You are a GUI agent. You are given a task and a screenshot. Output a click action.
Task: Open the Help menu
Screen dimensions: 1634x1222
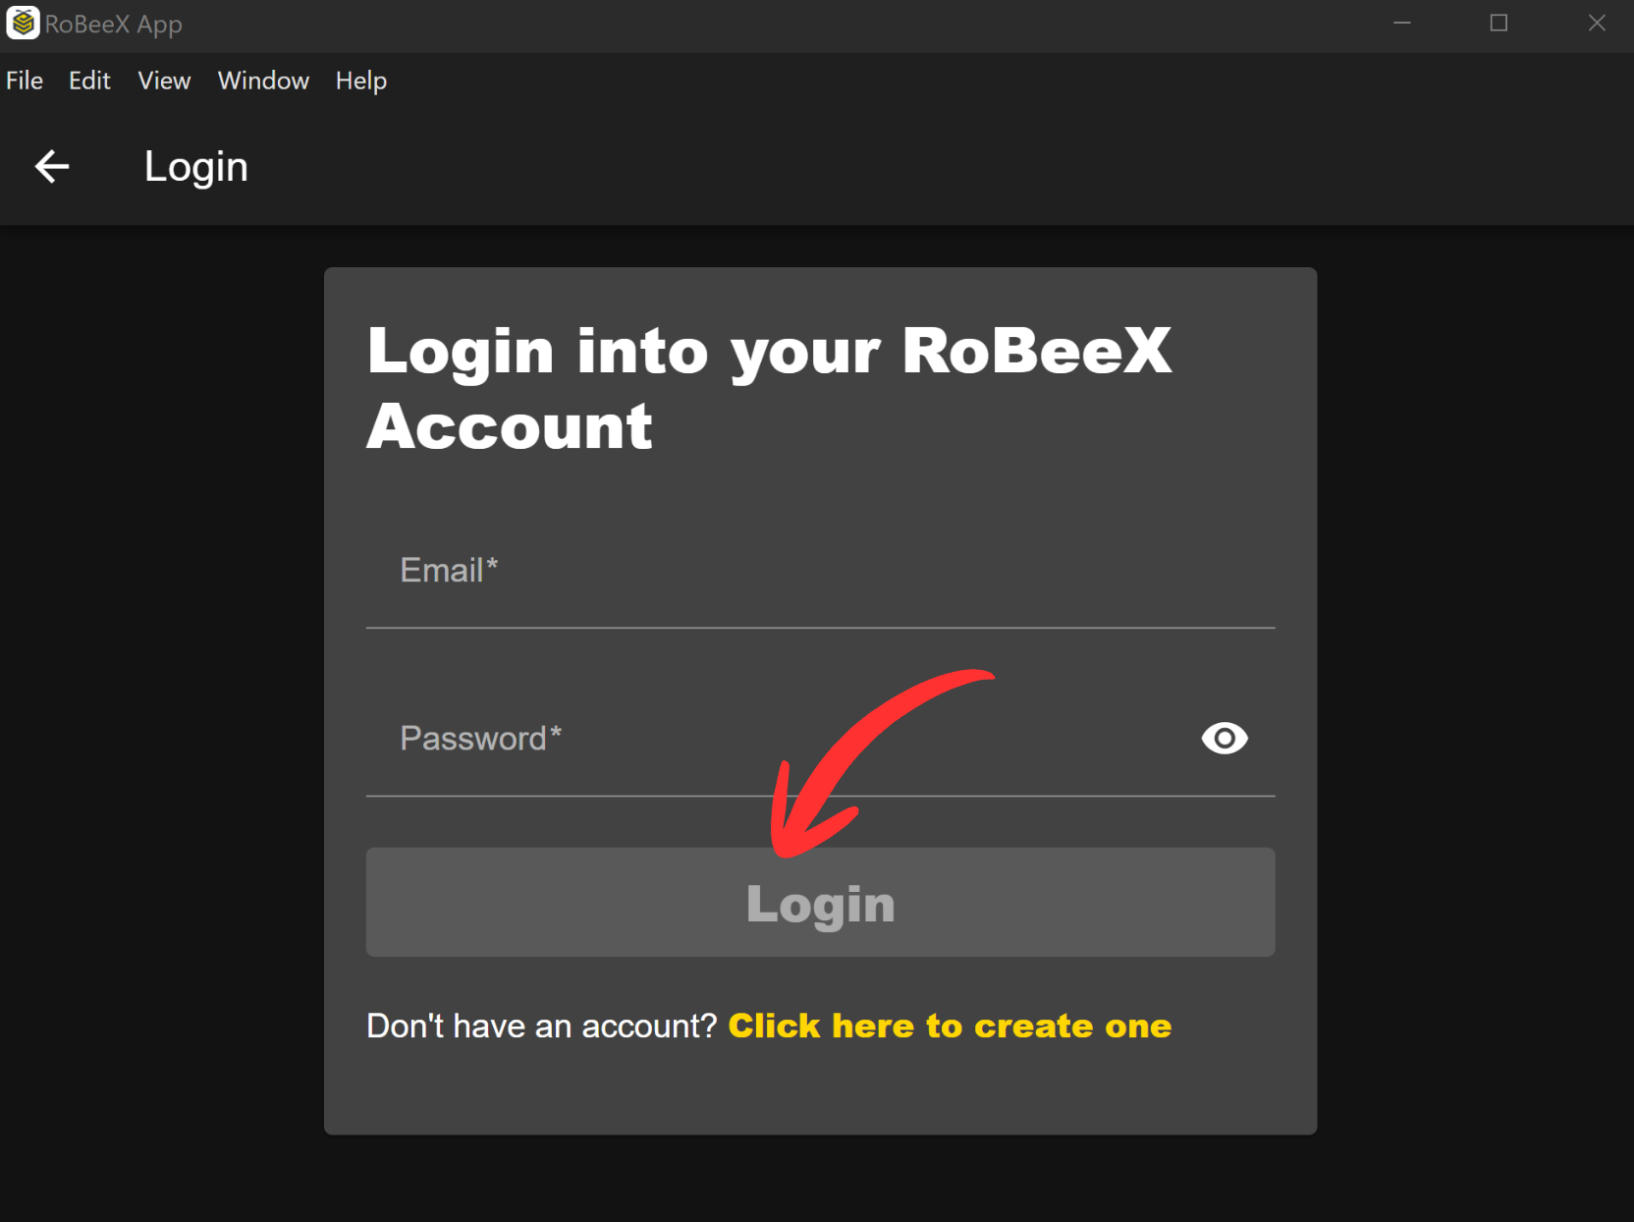(360, 81)
